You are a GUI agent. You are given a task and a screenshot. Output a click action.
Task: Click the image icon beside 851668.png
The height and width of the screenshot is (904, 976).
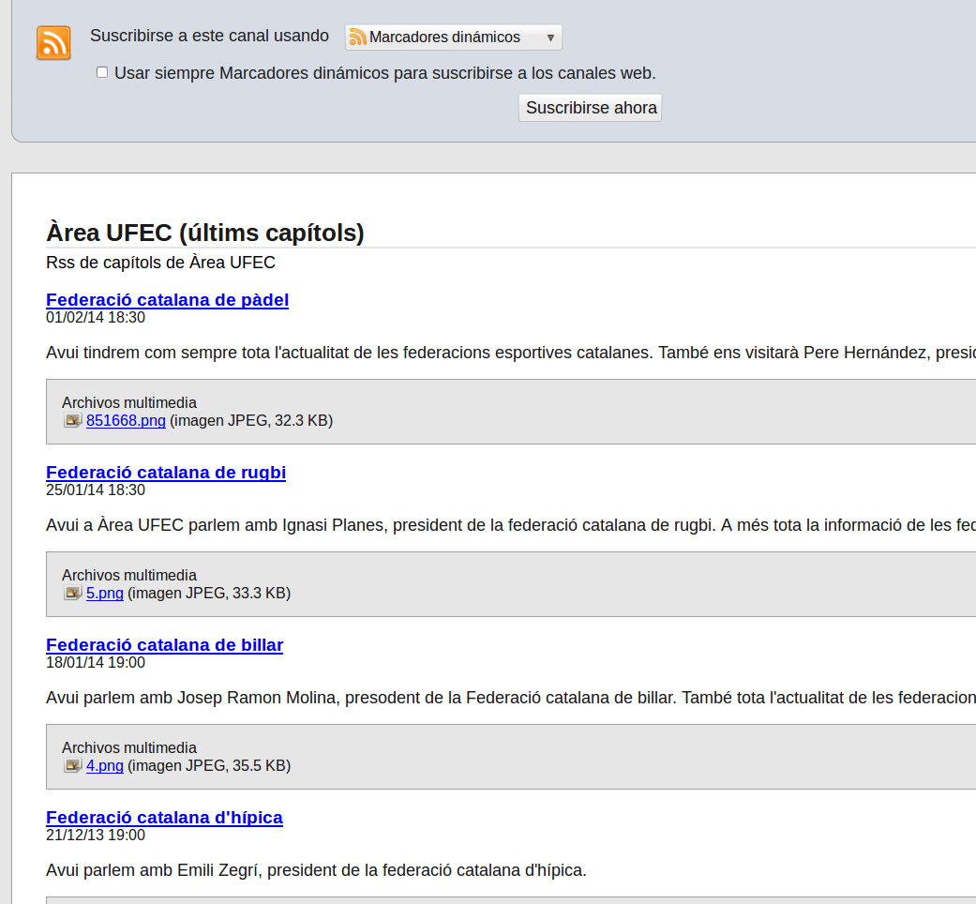(73, 421)
